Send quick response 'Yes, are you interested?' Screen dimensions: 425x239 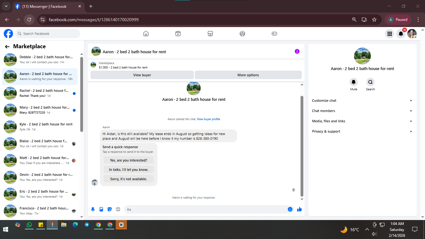128,160
